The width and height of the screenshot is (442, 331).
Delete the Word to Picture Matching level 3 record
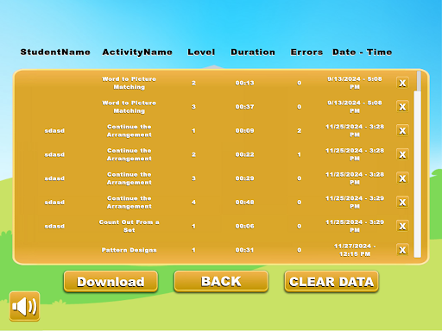(402, 107)
